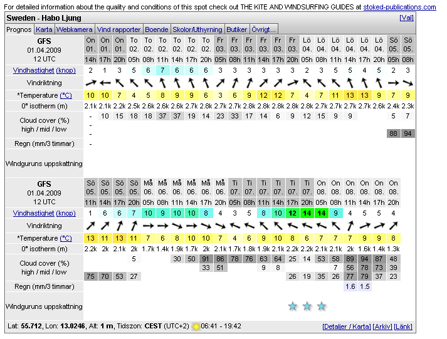The image size is (447, 339).
Task: Click wind direction arrow for Ti 07. 17h
Action: click(293, 226)
